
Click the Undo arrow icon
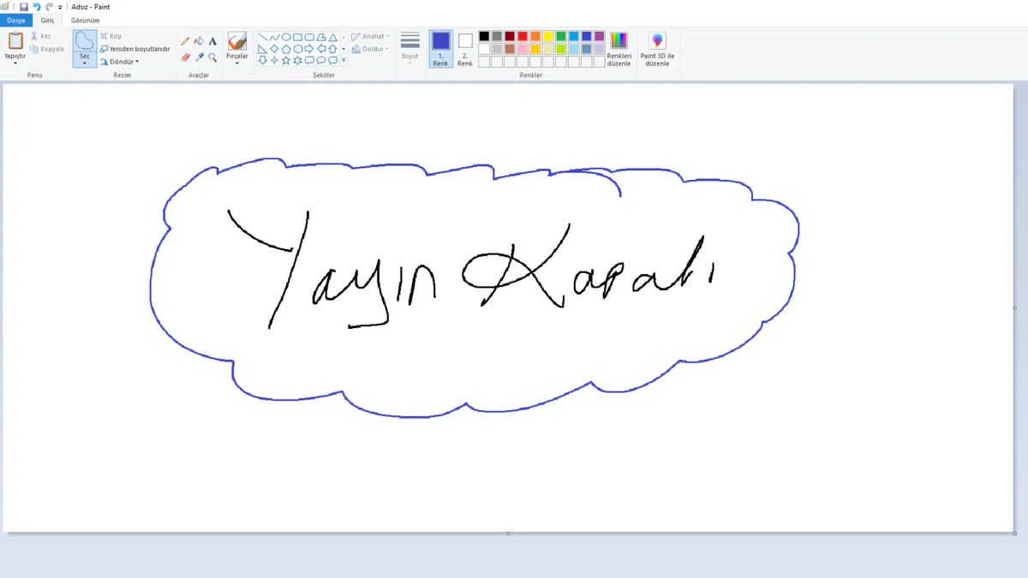pyautogui.click(x=37, y=7)
